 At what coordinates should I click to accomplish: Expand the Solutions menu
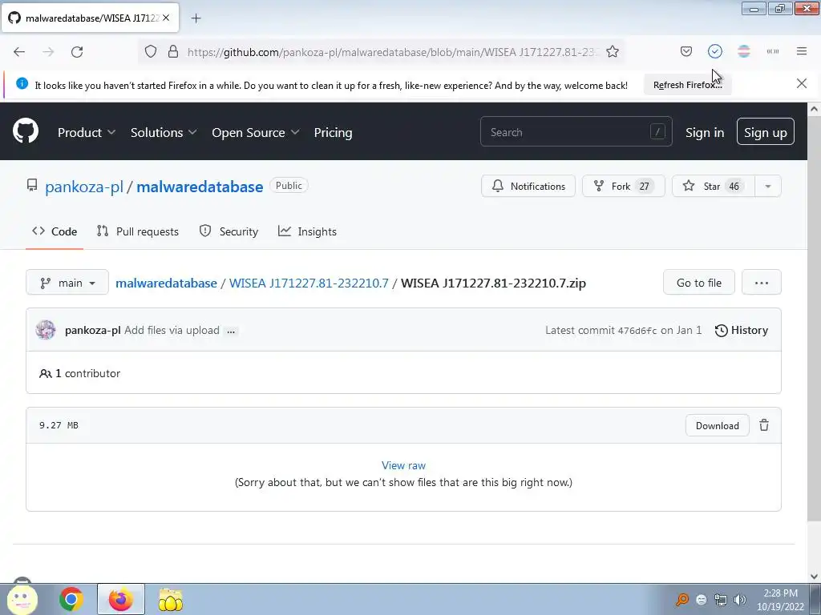[164, 132]
